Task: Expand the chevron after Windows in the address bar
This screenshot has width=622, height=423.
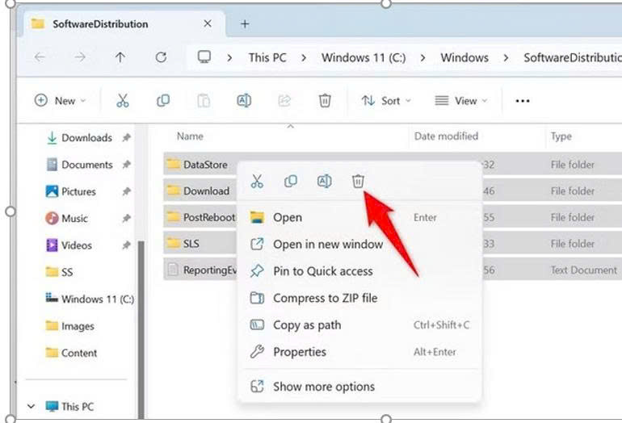Action: (x=506, y=58)
